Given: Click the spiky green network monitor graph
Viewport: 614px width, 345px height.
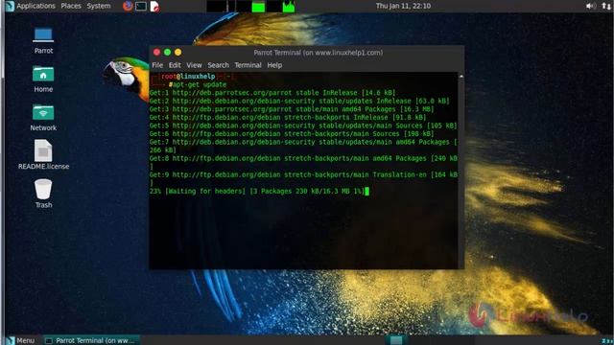Looking at the screenshot, I should 289,7.
